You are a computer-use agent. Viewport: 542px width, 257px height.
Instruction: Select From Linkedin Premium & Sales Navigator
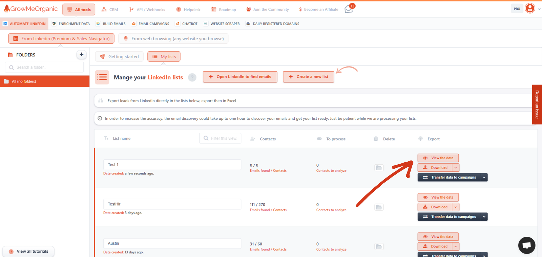click(x=61, y=39)
